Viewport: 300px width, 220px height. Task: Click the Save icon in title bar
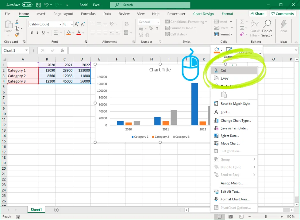(x=39, y=5)
